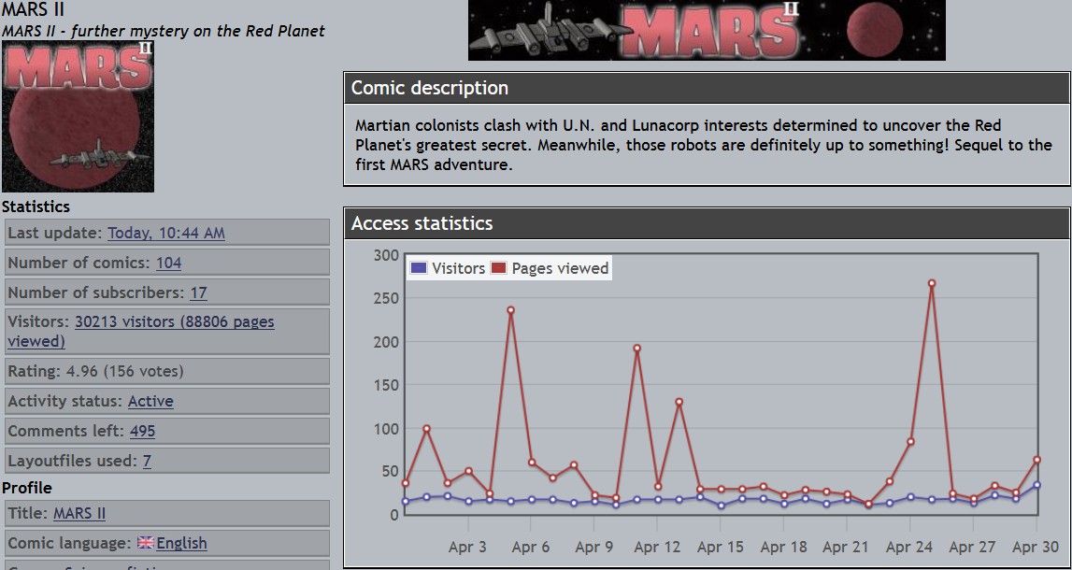
Task: Click the Pages viewed data point at Apr 30
Action: coord(1037,460)
